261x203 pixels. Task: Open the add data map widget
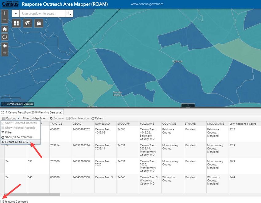[x=39, y=23]
